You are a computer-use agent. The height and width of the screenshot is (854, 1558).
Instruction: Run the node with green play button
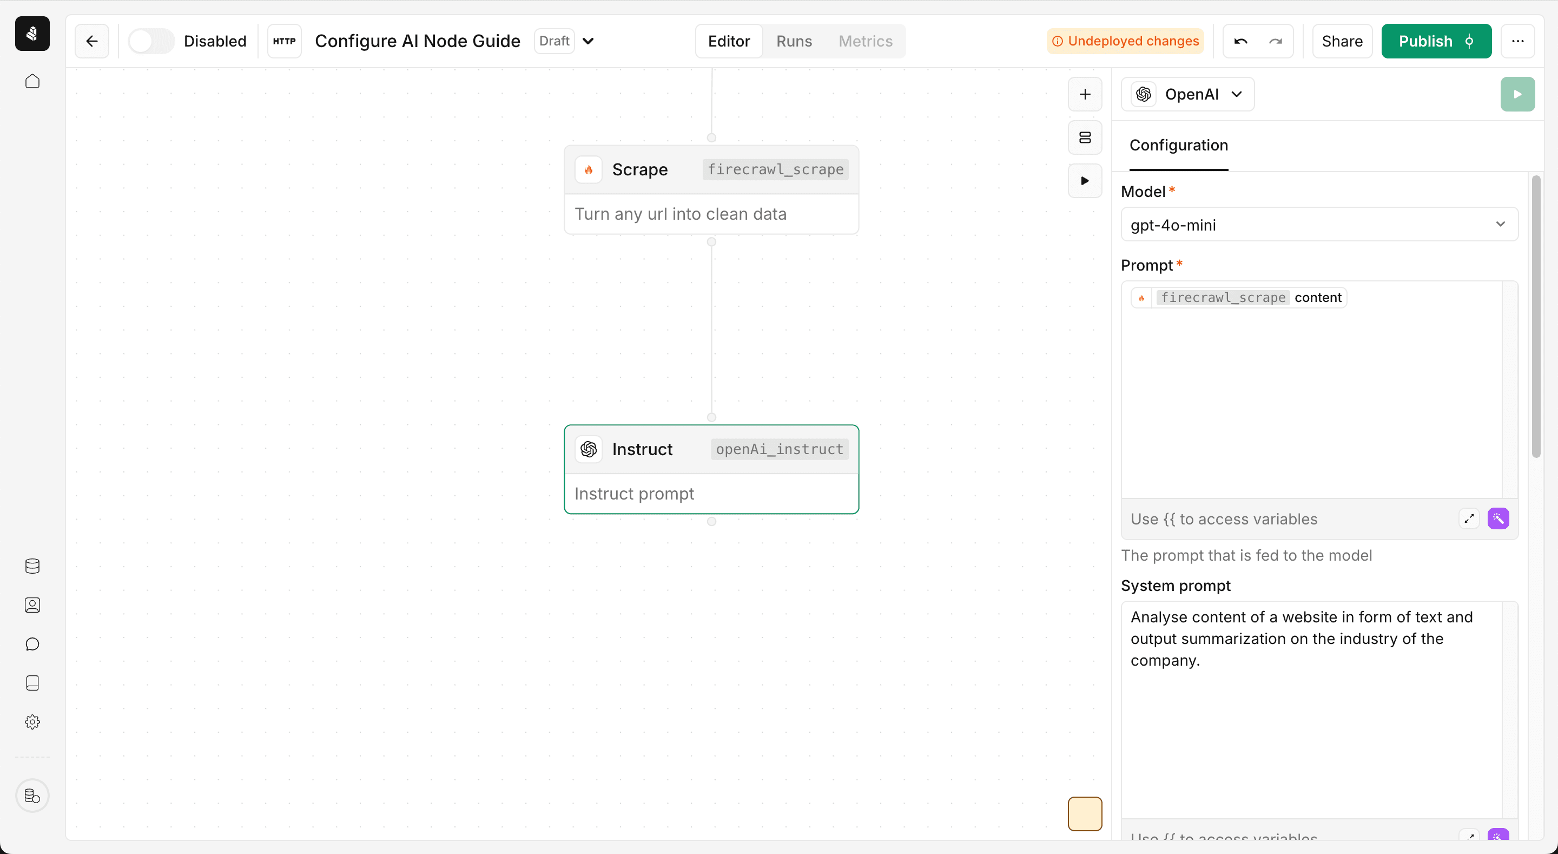[1517, 94]
